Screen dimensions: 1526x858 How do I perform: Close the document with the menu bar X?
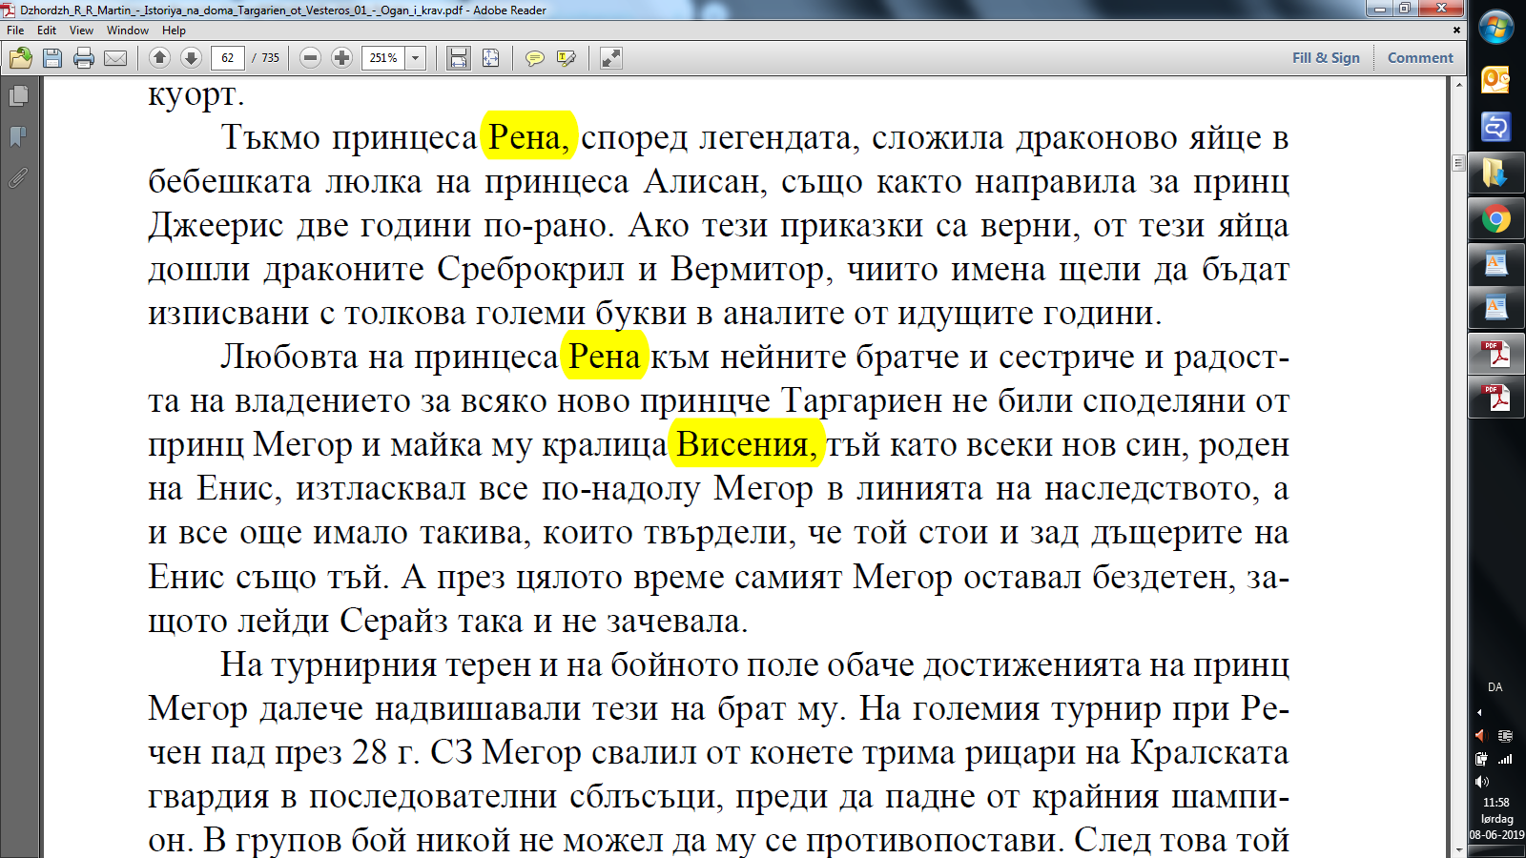pos(1456,31)
